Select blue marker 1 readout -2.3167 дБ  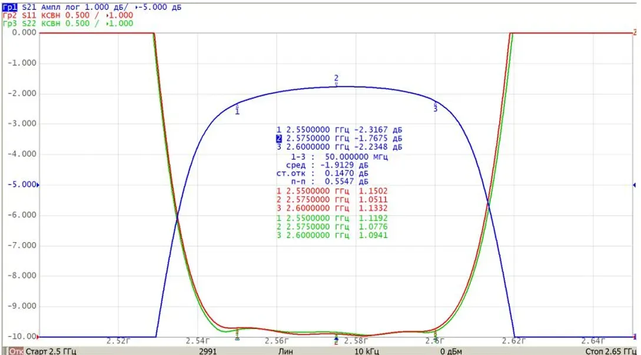339,130
